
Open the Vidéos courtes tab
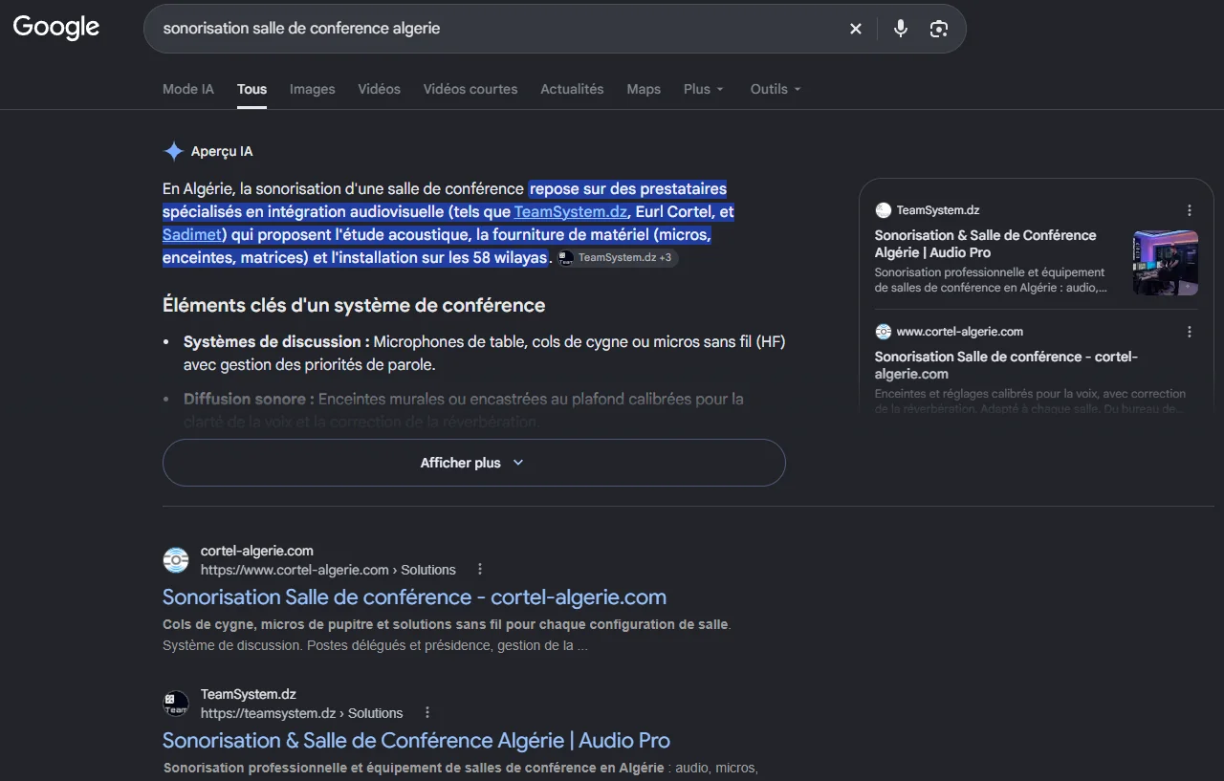click(x=470, y=89)
